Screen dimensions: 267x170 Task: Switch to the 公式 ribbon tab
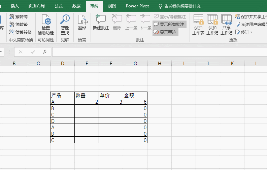pos(58,6)
